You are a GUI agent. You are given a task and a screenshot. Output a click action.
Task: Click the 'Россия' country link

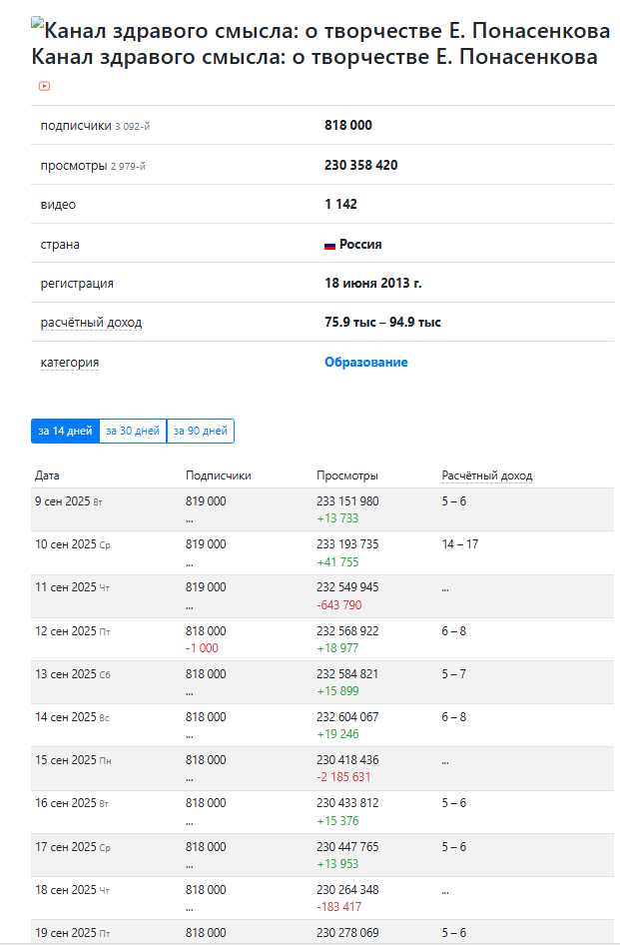[x=360, y=245]
